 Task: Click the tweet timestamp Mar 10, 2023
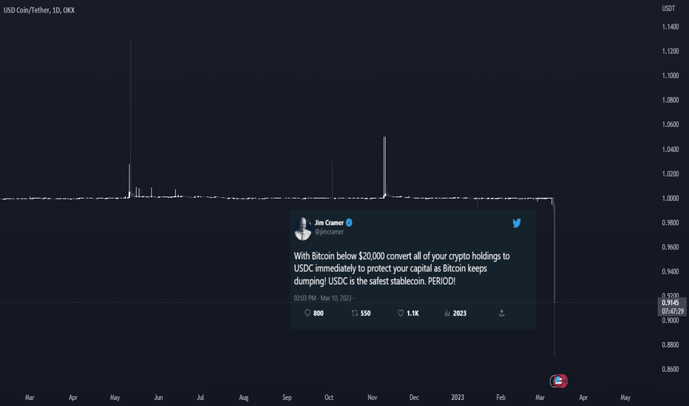(x=336, y=298)
